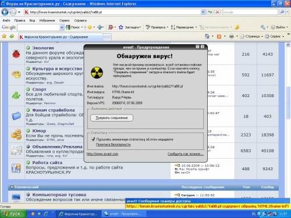291x218 pixels.
Task: Click the Прервать соединение button
Action: point(112,118)
